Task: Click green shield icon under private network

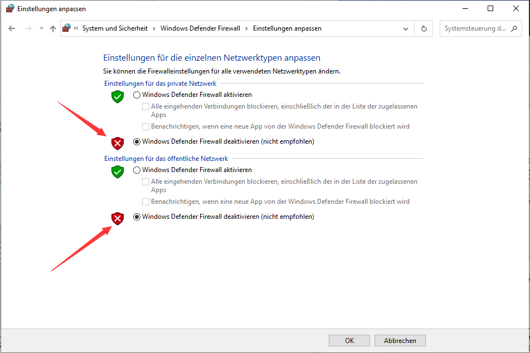Action: pyautogui.click(x=118, y=97)
